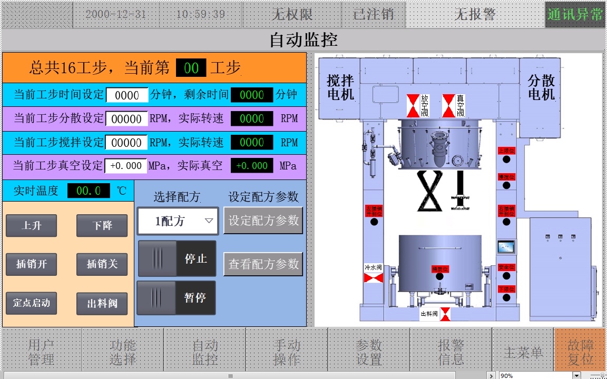This screenshot has height=379, width=607.
Task: Click the horizontal scrollbar right arrow
Action: 492,375
